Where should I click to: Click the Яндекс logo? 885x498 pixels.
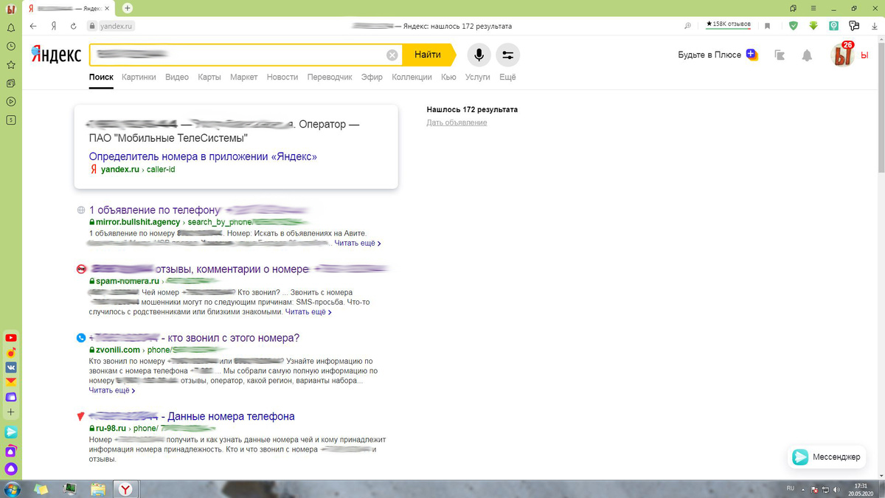[56, 54]
